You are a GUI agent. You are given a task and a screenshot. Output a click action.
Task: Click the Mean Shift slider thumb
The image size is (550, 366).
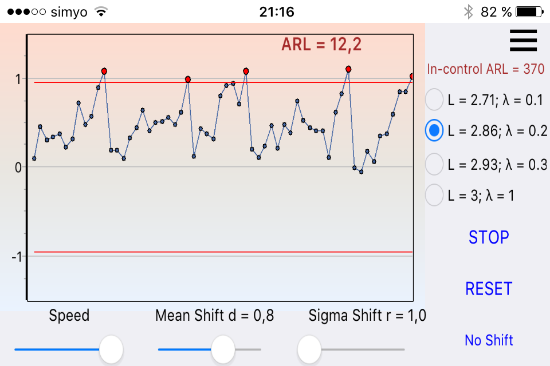point(223,349)
